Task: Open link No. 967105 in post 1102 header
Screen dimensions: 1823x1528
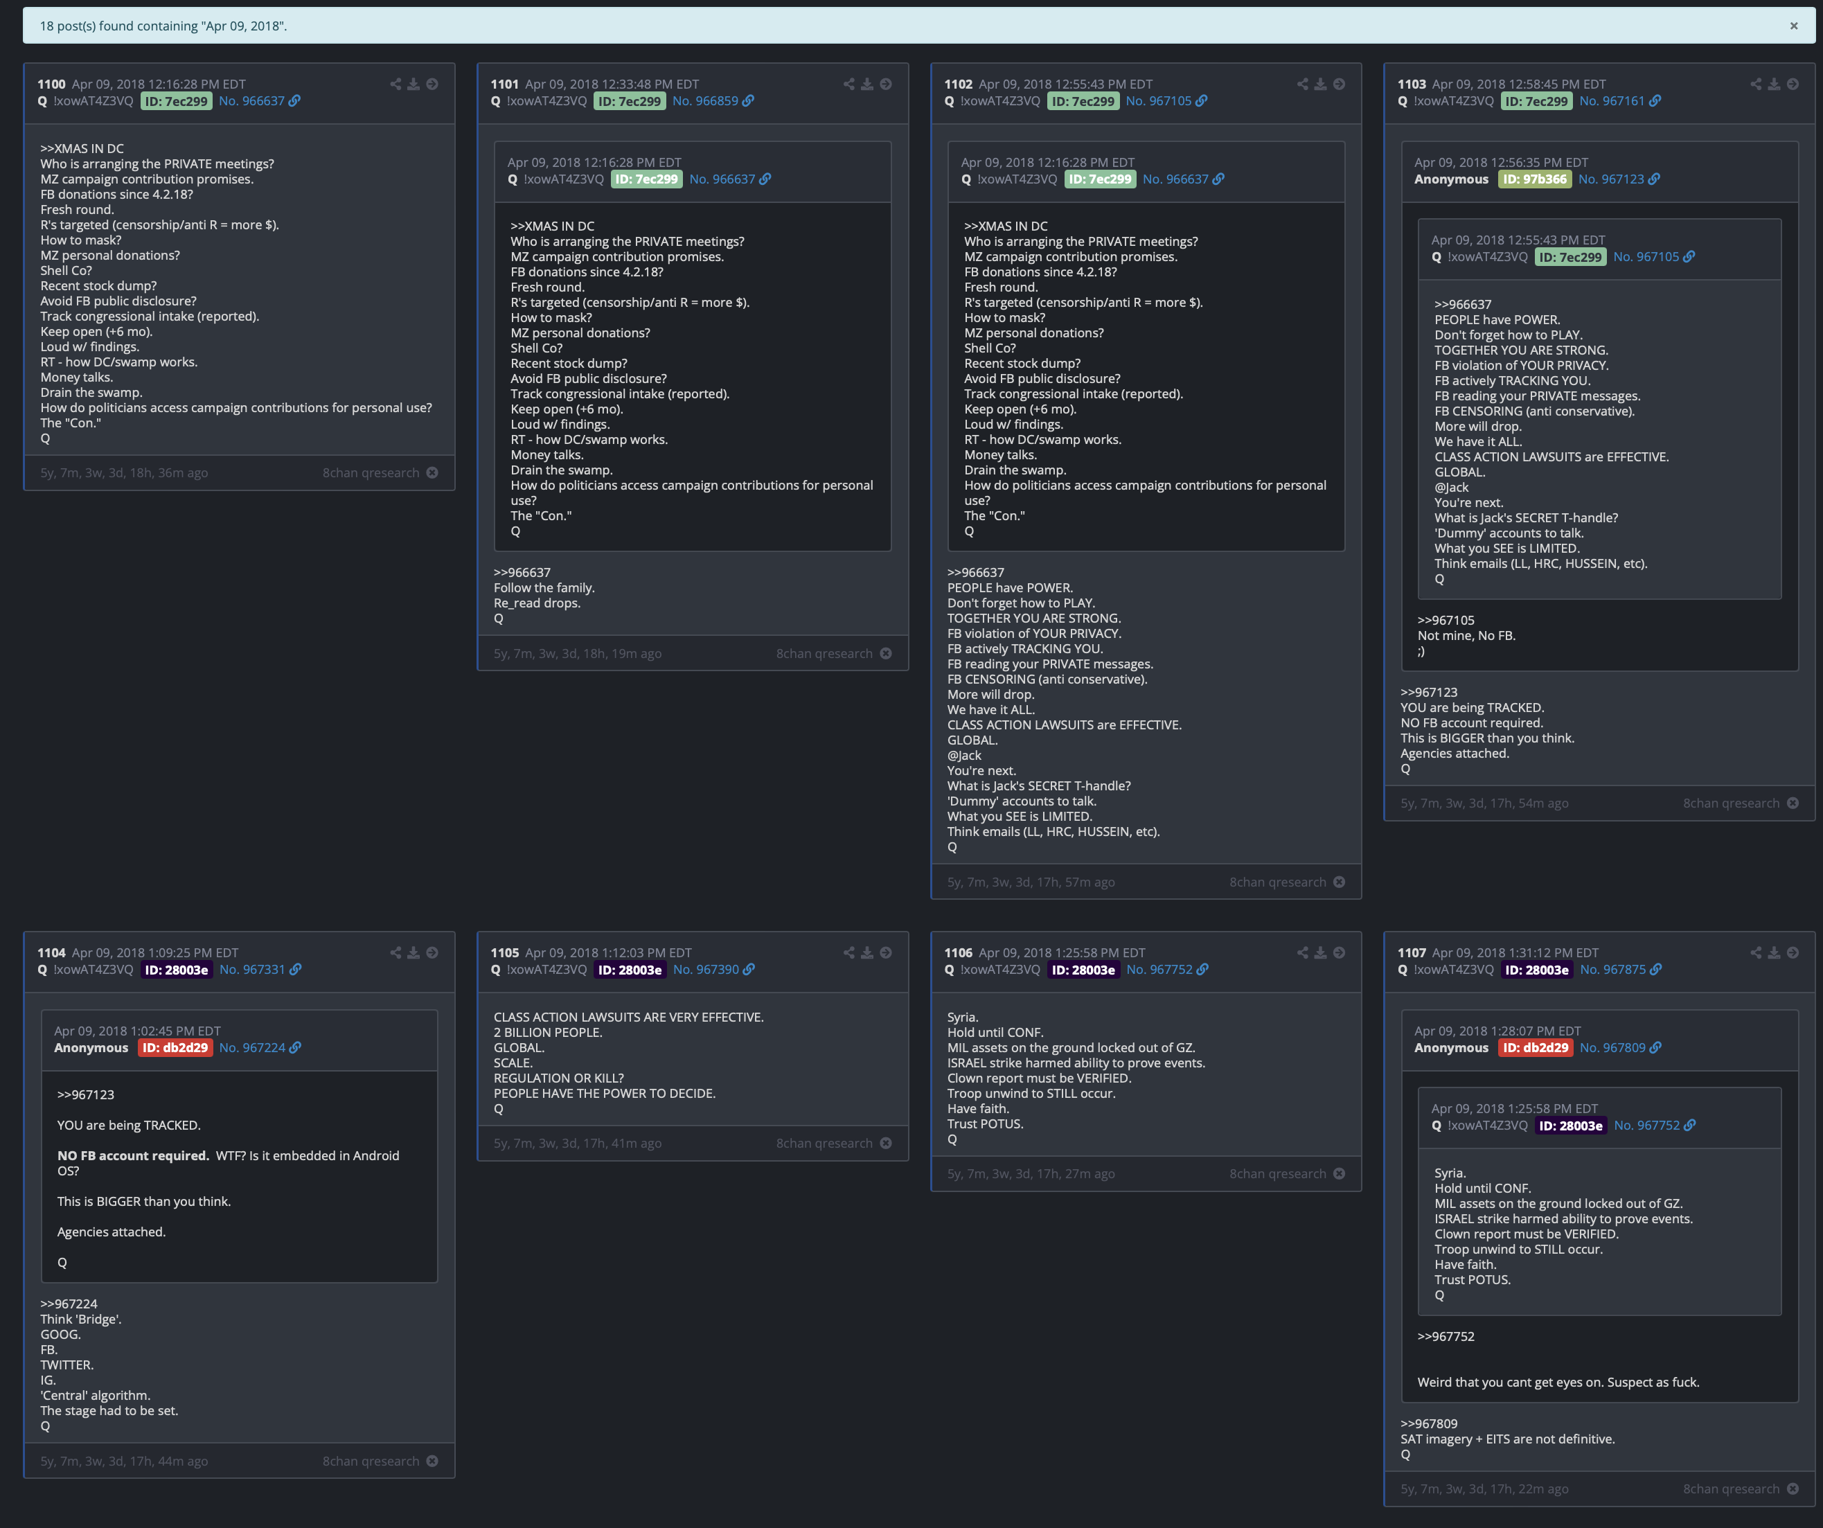Action: click(1166, 100)
